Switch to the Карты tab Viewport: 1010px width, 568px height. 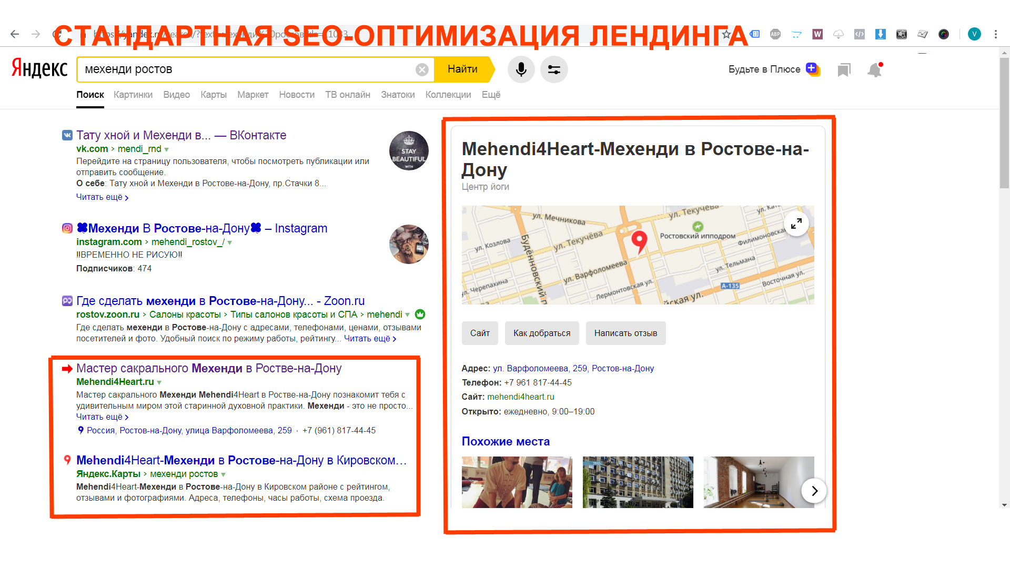click(x=214, y=95)
